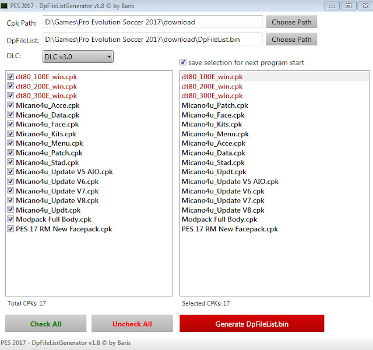Uncheck Micano4u_Update V7.cpk checkbox
Screen dimensions: 373x350
tap(10, 190)
